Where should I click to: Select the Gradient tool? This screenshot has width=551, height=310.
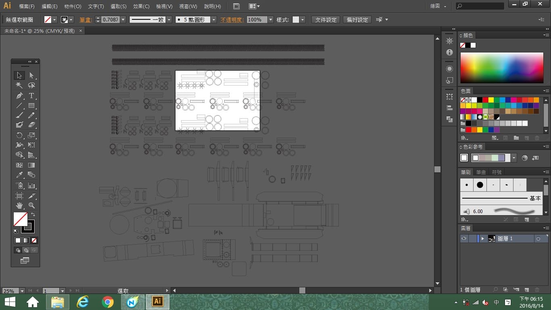pos(31,165)
